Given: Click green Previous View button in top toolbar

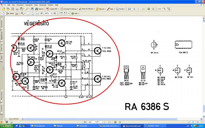Looking at the screenshot, I should [149, 9].
